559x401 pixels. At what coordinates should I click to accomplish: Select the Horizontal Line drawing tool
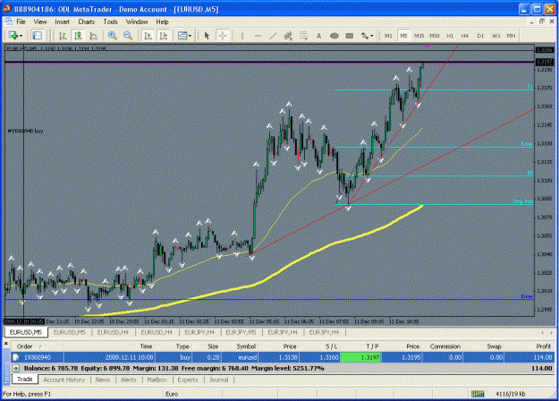258,36
